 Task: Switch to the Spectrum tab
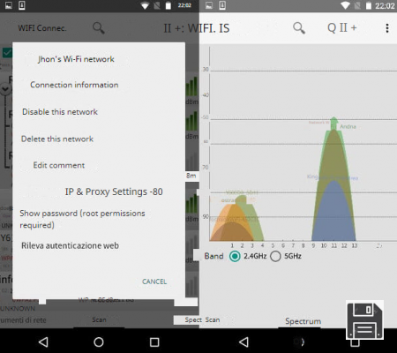303,321
